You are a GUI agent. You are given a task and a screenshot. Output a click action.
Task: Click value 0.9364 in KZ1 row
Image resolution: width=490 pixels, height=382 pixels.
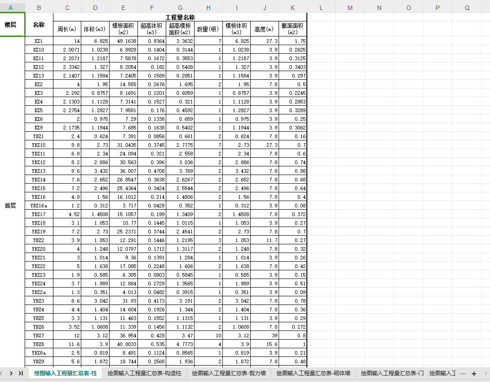(152, 41)
